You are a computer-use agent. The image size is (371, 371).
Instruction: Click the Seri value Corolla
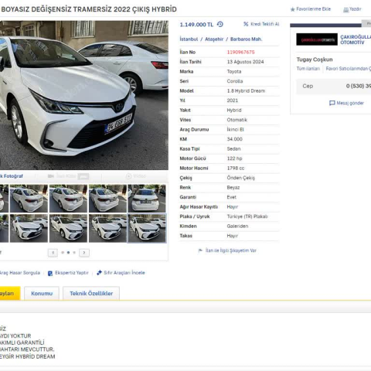[x=235, y=81]
